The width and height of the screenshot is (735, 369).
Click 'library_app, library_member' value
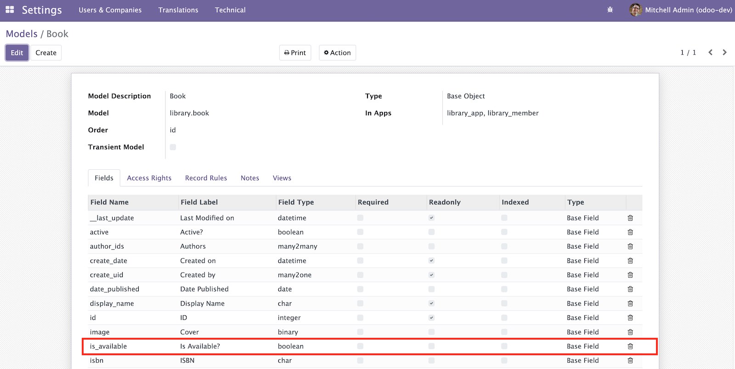point(493,113)
